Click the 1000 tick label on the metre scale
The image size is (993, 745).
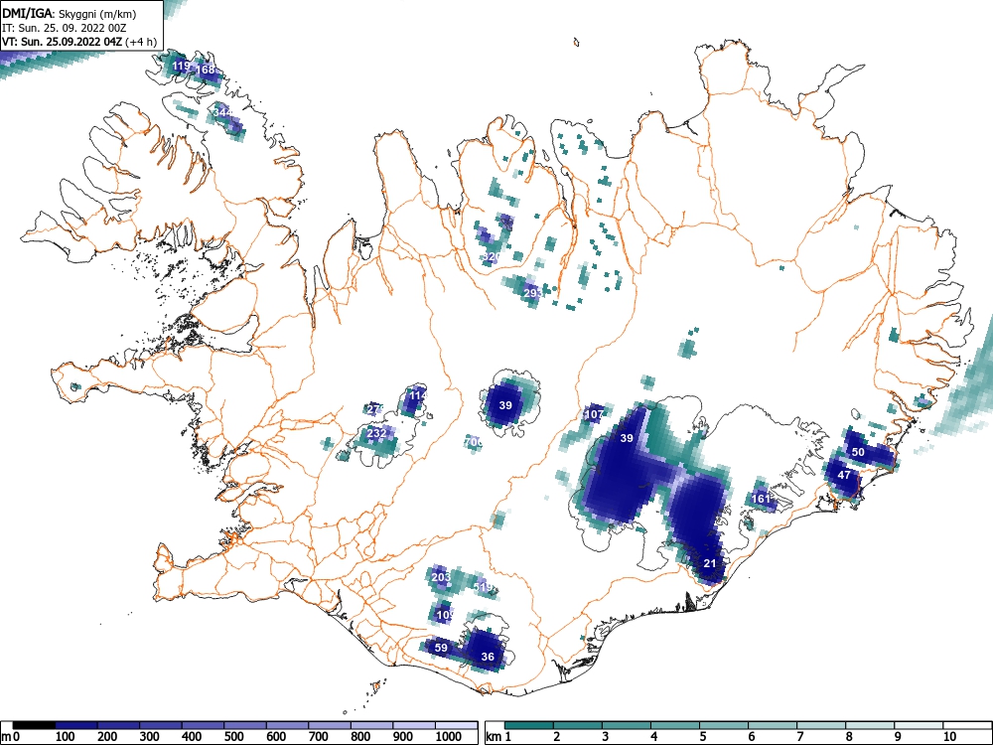(449, 736)
